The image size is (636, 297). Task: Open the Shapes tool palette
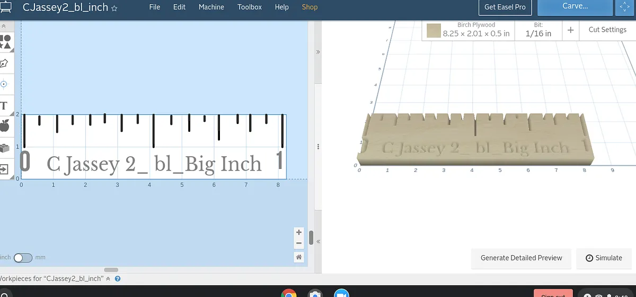click(x=5, y=42)
